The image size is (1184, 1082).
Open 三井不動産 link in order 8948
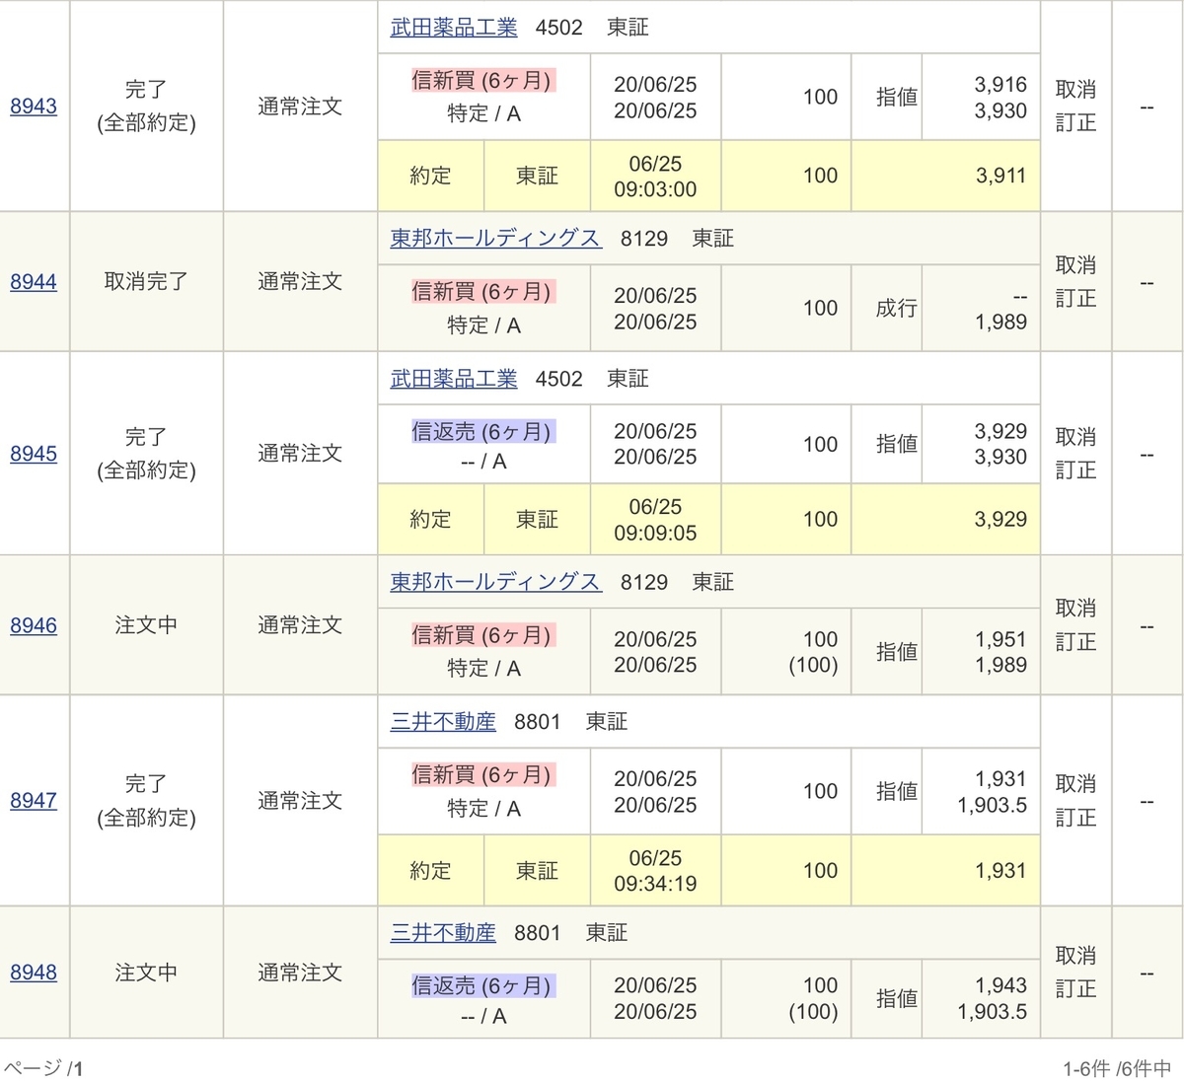pyautogui.click(x=443, y=933)
